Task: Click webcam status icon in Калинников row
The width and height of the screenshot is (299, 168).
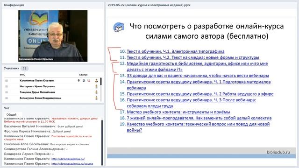Action: click(84, 81)
